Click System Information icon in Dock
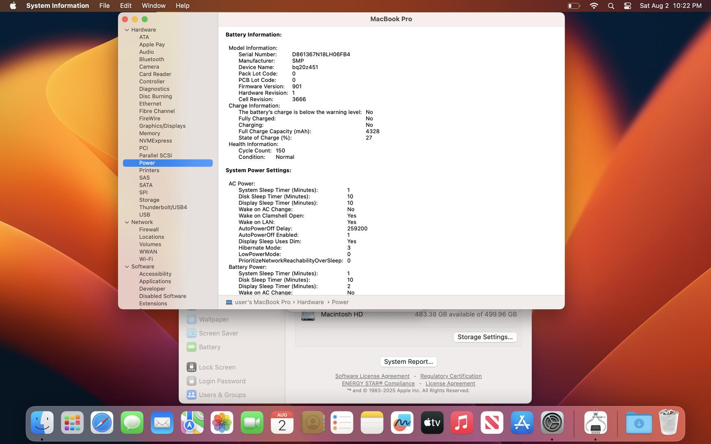The width and height of the screenshot is (711, 444). click(x=595, y=423)
